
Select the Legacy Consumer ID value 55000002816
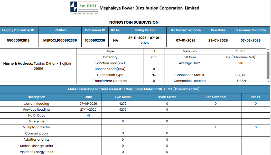18,40
